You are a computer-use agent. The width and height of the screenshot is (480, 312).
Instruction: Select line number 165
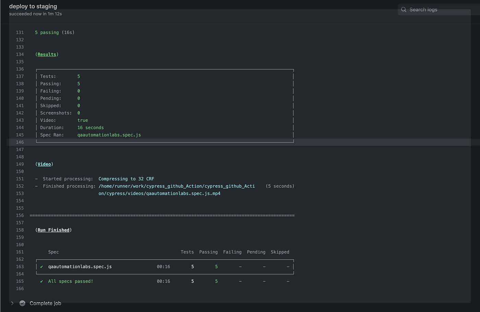coord(20,281)
